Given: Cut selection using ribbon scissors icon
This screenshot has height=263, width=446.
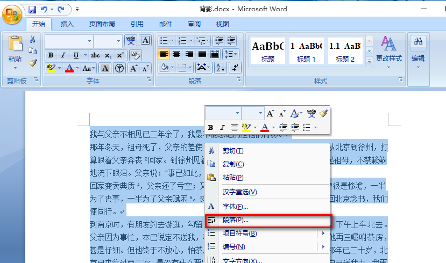Looking at the screenshot, I should 32,39.
